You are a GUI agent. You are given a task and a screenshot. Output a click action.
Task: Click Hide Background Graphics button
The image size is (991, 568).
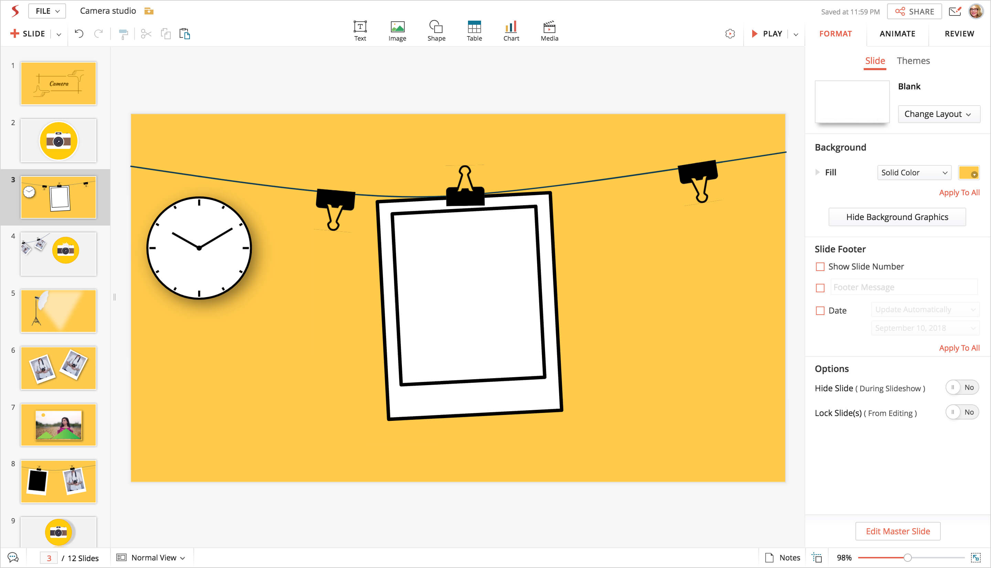pyautogui.click(x=897, y=217)
